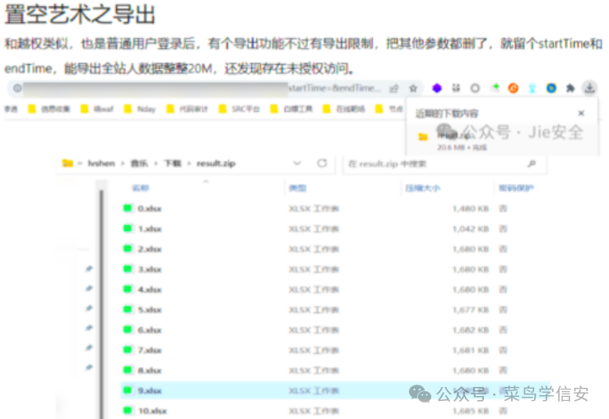Click the site info icon in address bar
609x419 pixels.
click(x=17, y=88)
